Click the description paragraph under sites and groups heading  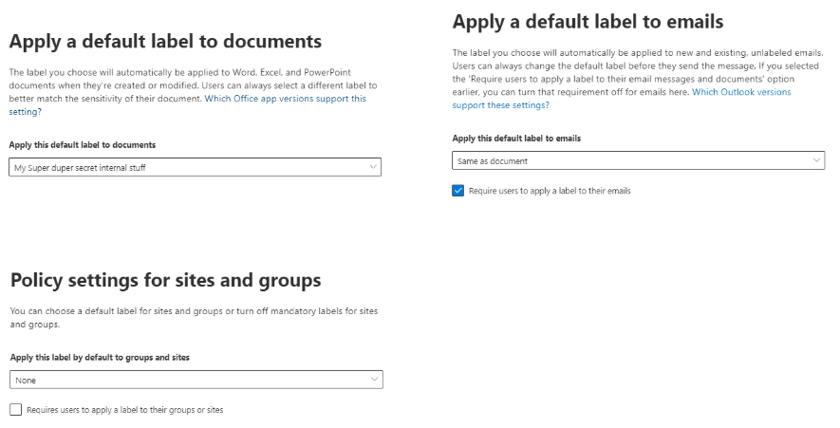coord(190,317)
